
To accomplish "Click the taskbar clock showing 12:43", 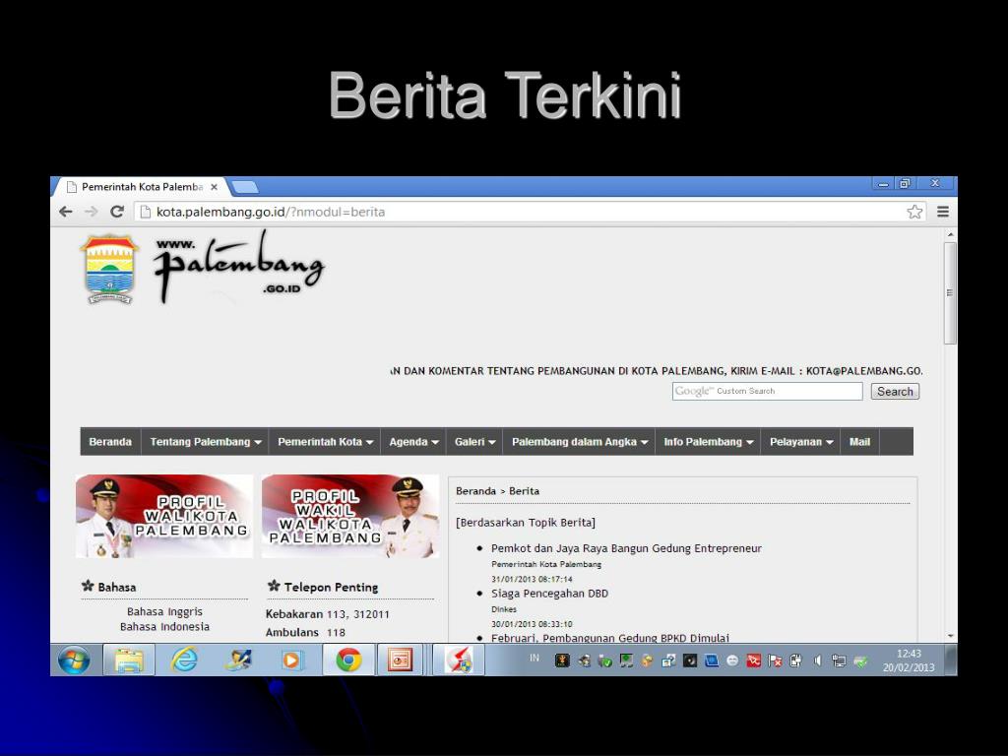I will pos(909,661).
